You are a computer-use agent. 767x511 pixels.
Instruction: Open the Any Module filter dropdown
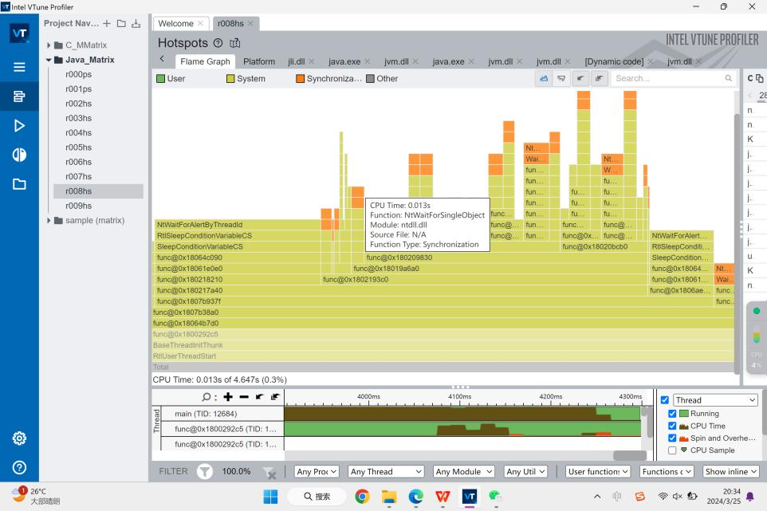pos(464,471)
